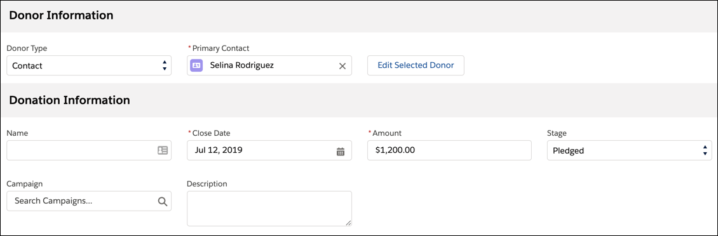Click the Campaign label
Screen dimensions: 718x236
pos(25,184)
